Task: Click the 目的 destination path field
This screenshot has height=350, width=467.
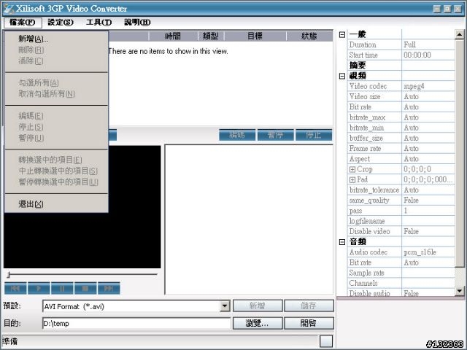Action: 136,323
